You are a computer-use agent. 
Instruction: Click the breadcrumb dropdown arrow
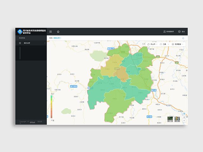[61, 38]
